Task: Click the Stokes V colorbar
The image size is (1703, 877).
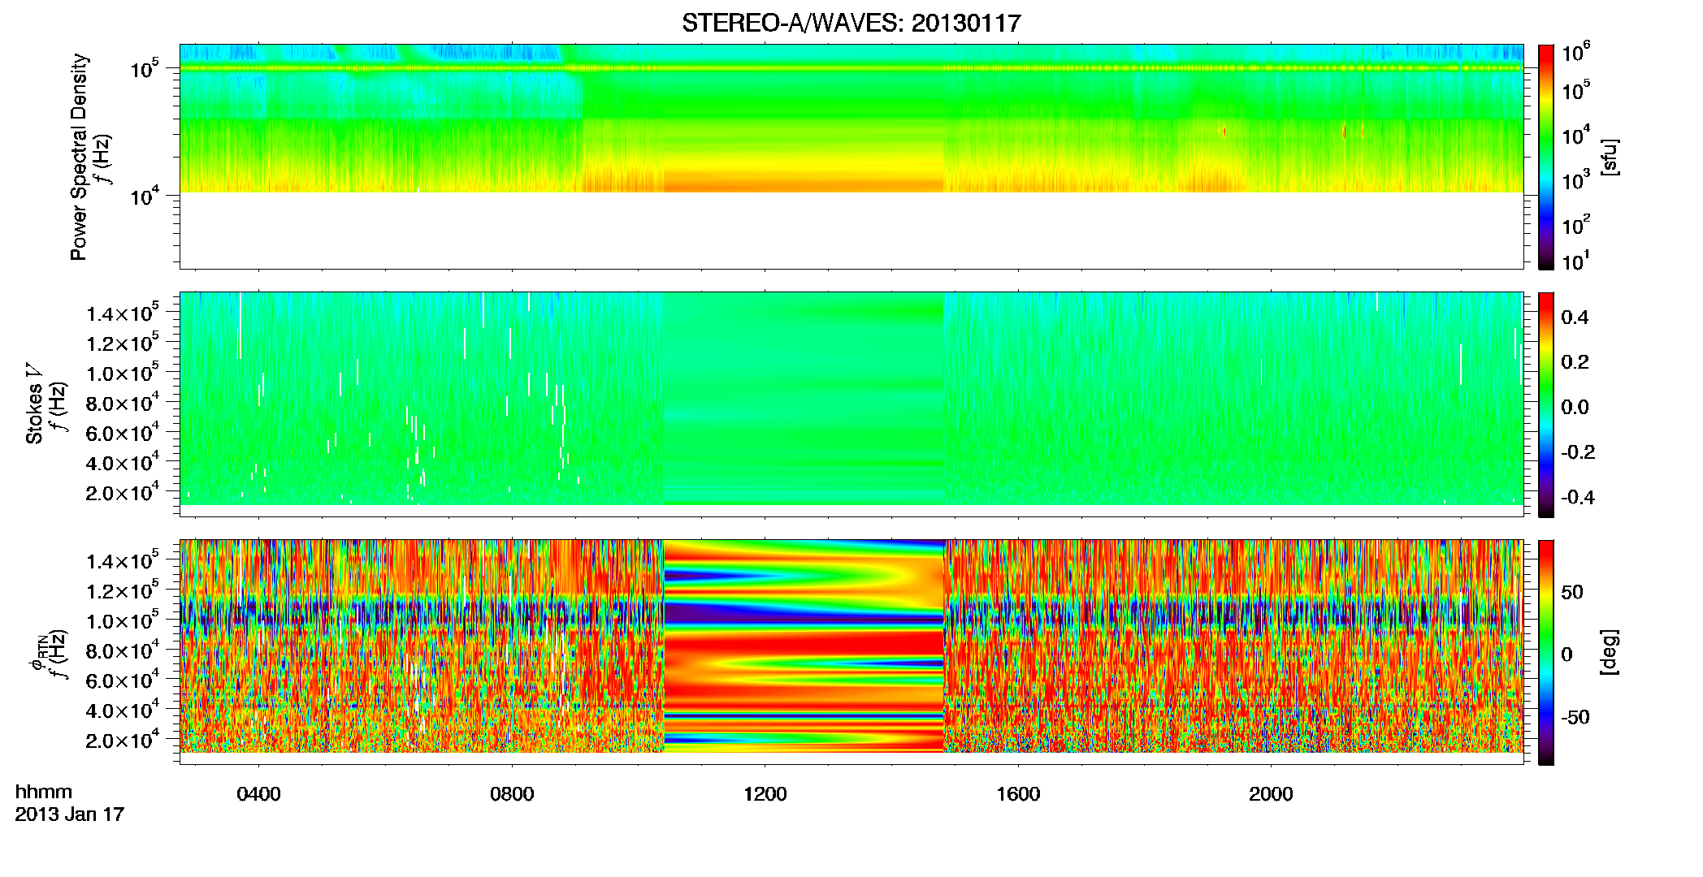Action: (x=1545, y=404)
